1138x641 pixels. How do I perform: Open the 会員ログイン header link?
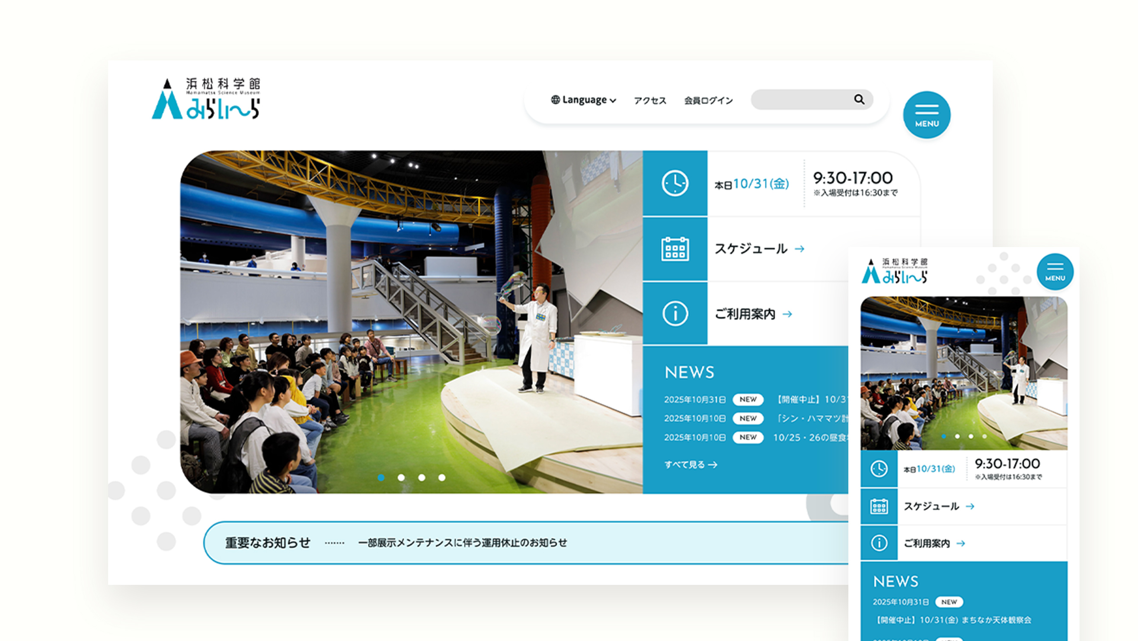708,101
